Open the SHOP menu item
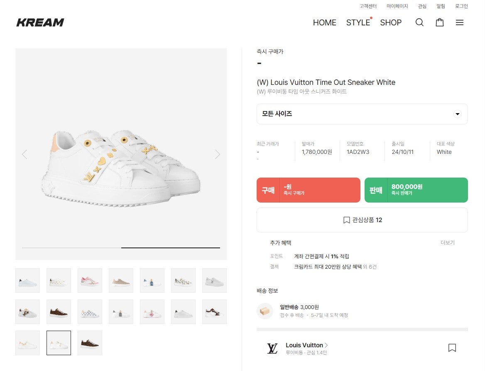485x371 pixels. pos(391,22)
